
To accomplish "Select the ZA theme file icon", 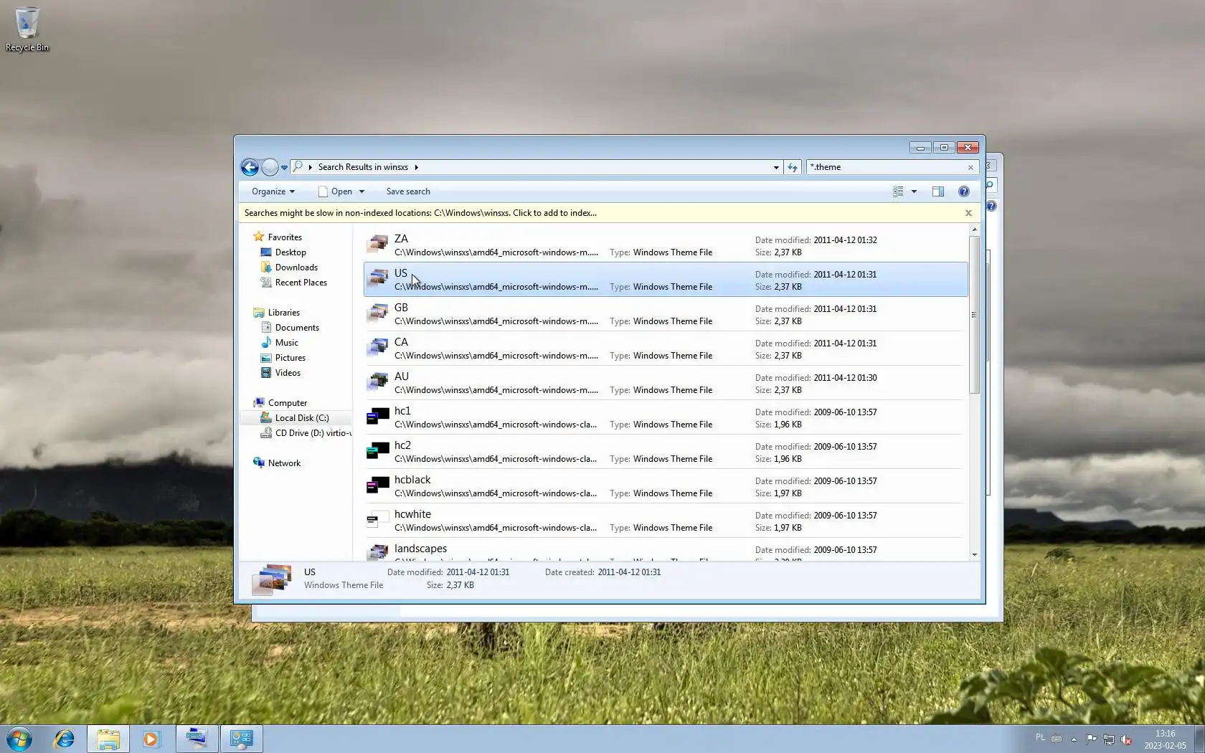I will [x=377, y=245].
